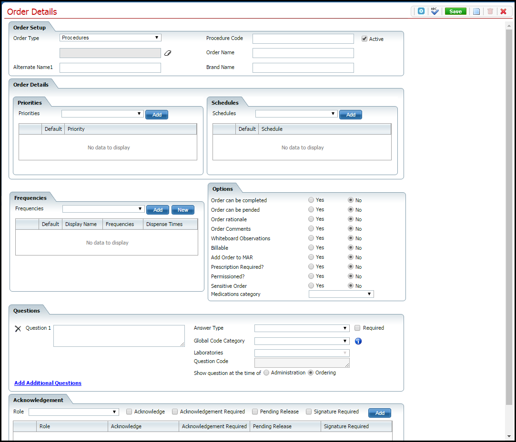Select Yes for Prescription Required
The image size is (516, 442).
tap(311, 266)
